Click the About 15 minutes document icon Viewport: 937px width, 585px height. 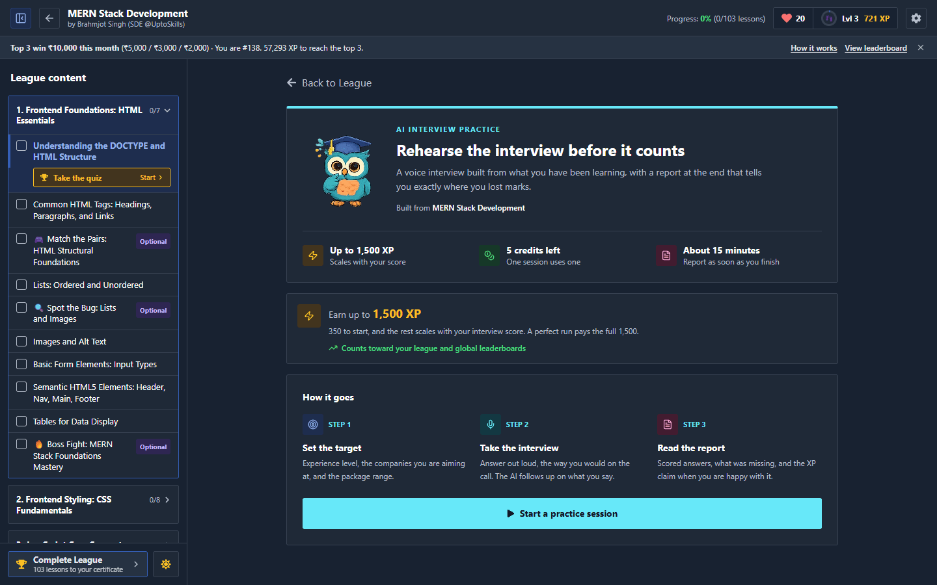(x=666, y=255)
